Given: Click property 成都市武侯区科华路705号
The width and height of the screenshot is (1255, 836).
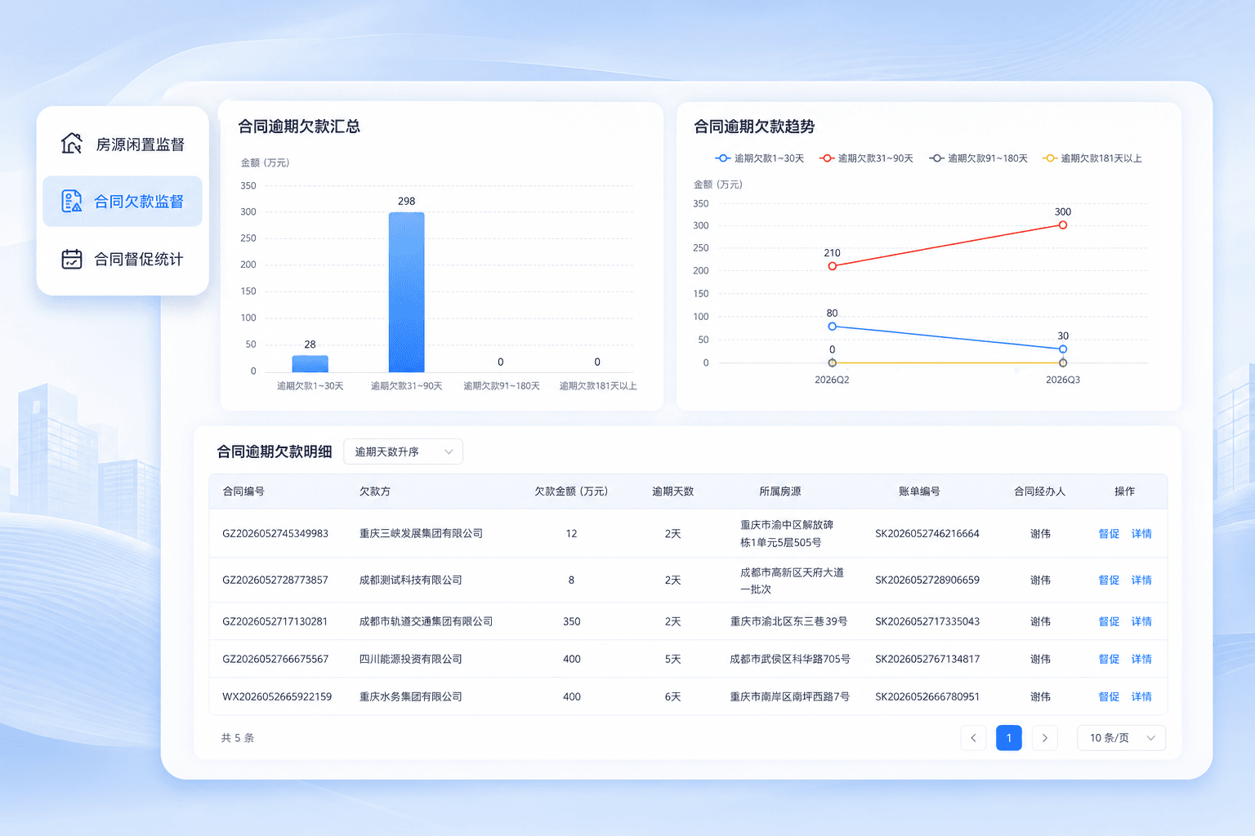Looking at the screenshot, I should coord(790,660).
